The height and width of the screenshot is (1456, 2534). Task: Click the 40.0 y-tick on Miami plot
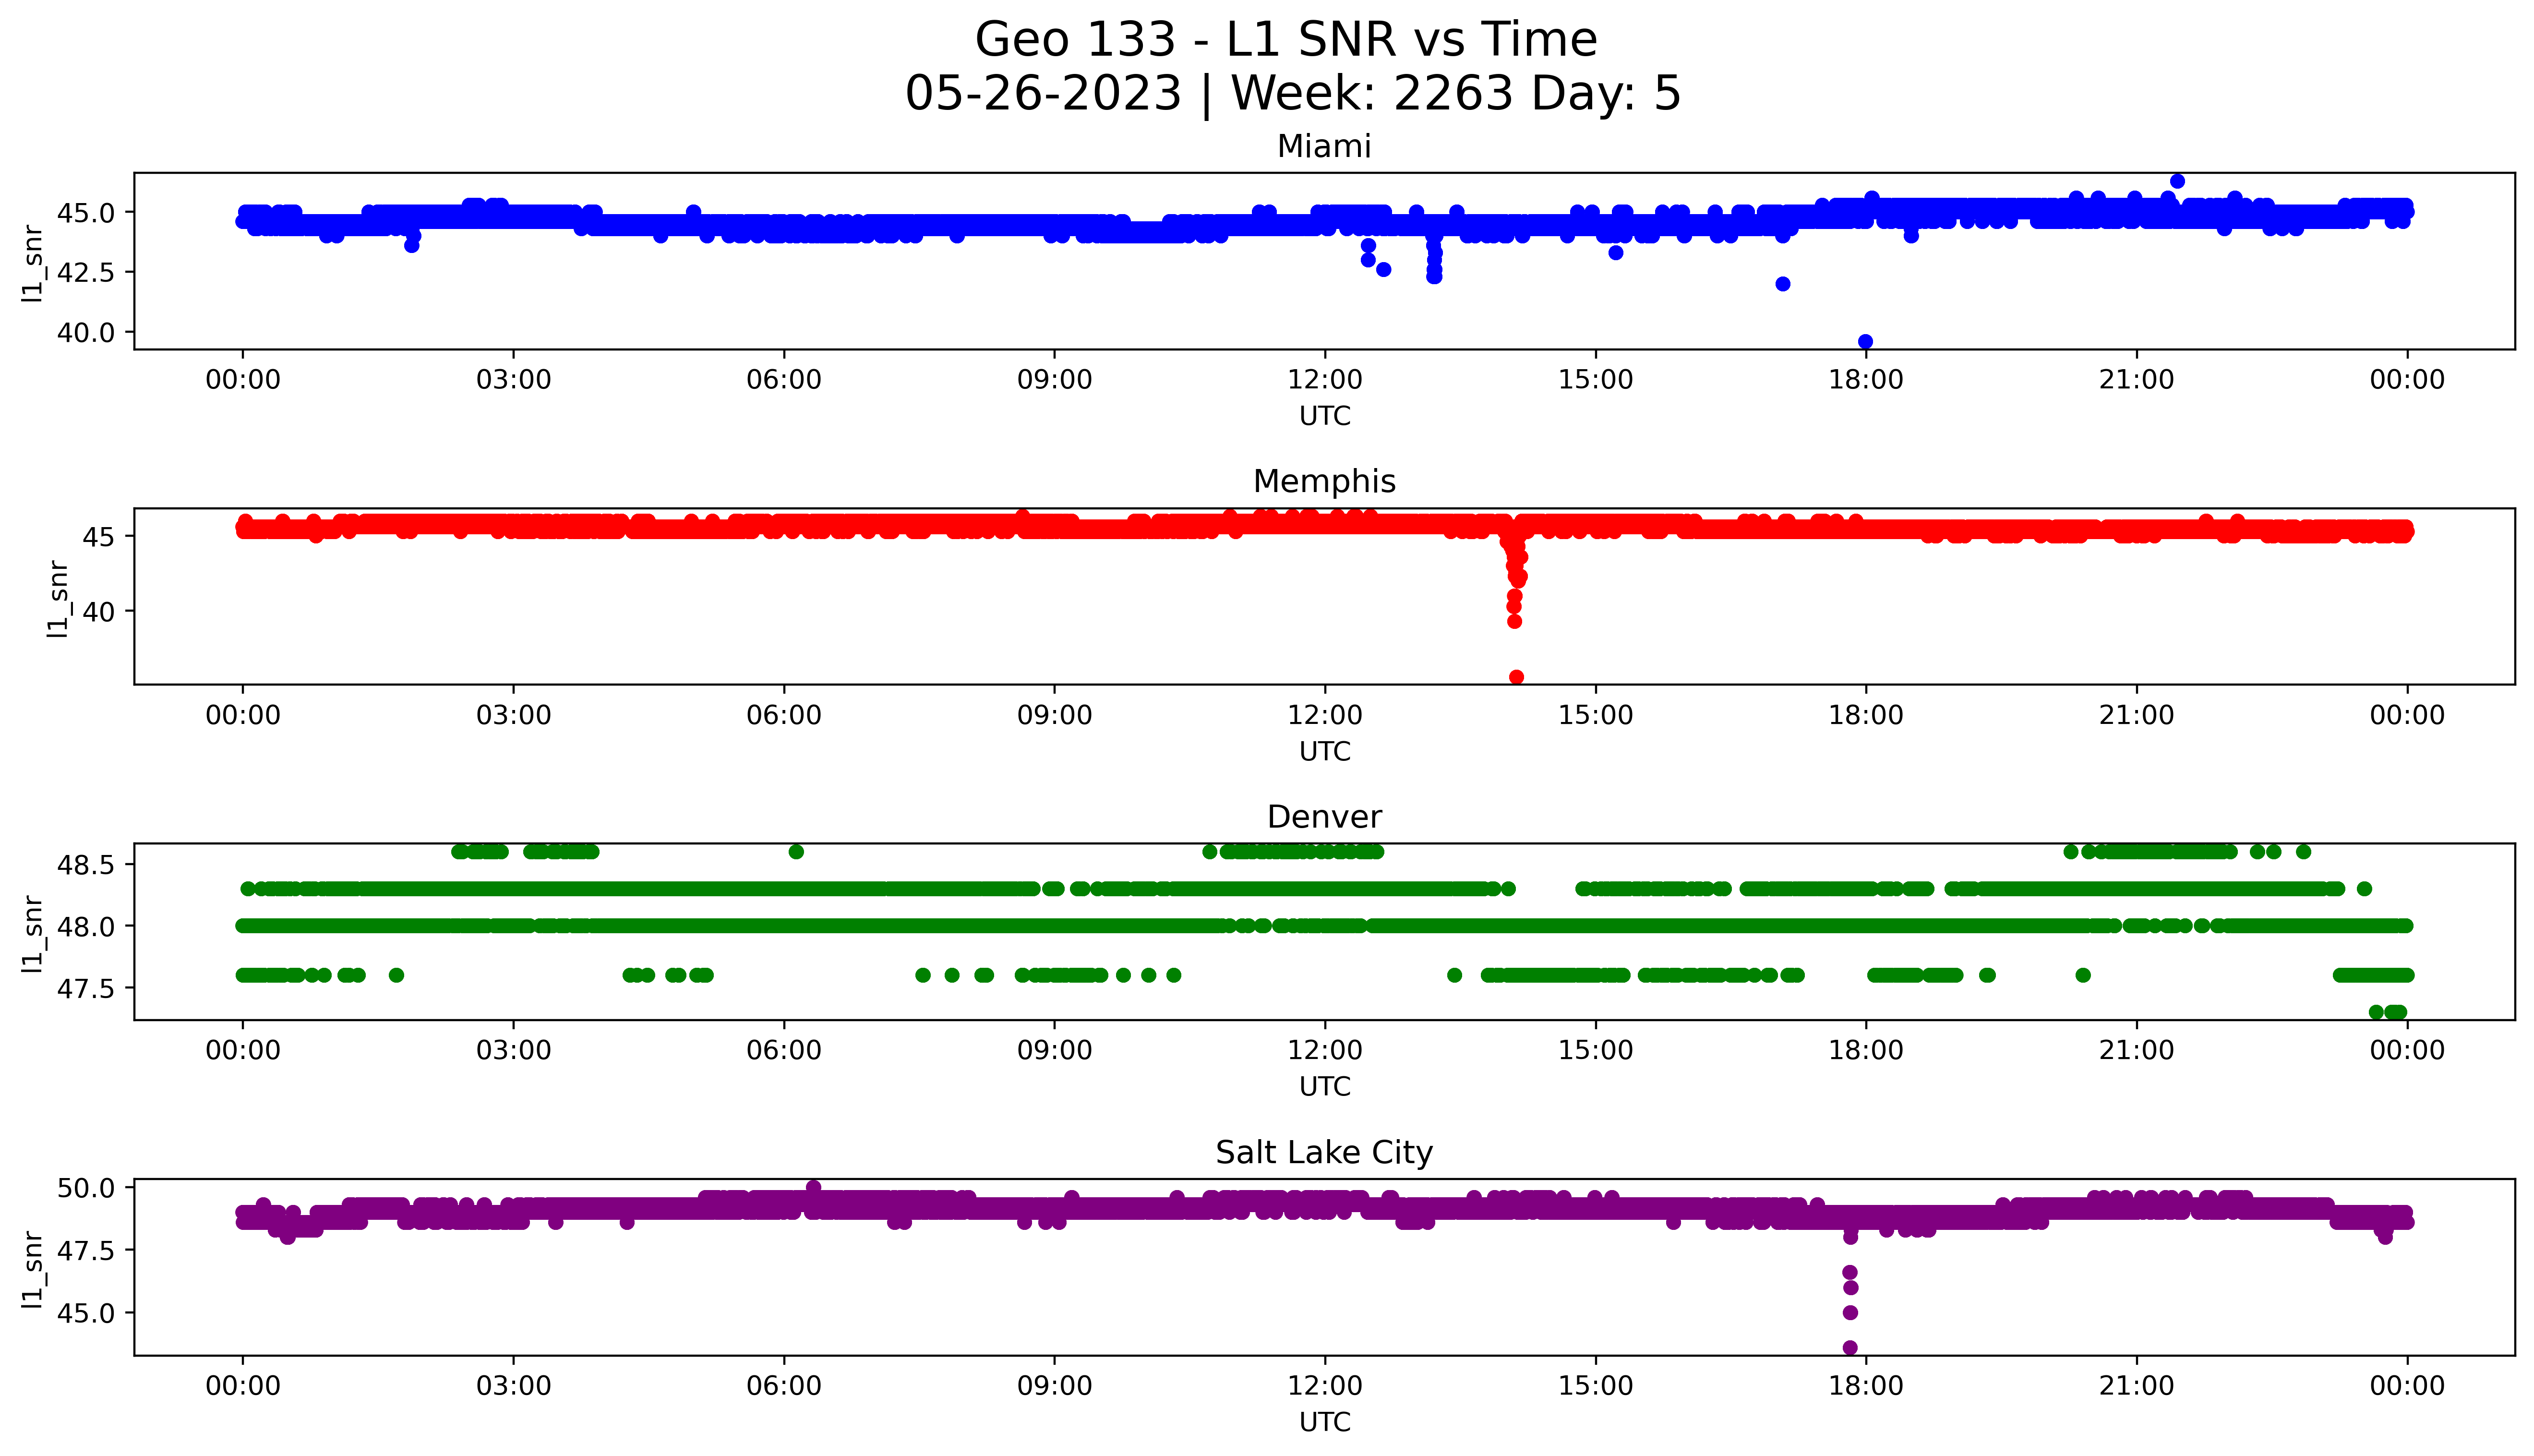click(x=87, y=332)
